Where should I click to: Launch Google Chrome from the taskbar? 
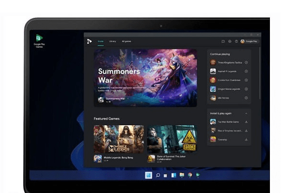pos(190,175)
